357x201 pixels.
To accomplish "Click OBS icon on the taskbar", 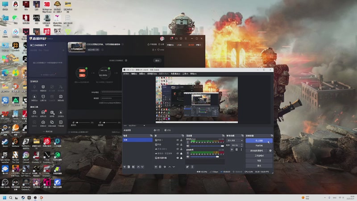I will (35, 197).
